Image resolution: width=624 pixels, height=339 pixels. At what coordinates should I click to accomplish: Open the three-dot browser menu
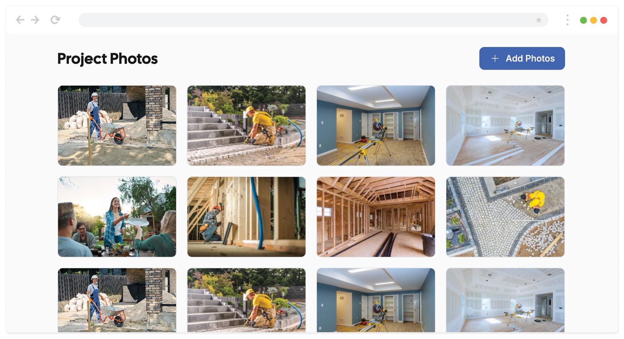click(x=567, y=20)
